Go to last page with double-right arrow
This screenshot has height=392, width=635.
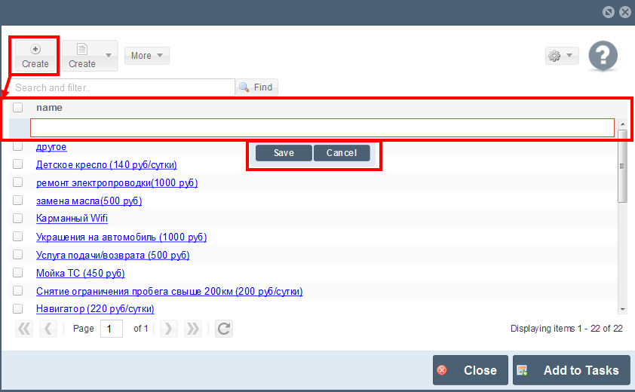[193, 329]
